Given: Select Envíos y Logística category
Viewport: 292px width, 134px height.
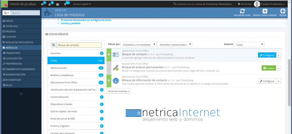Looking at the screenshot, I should click(76, 126).
